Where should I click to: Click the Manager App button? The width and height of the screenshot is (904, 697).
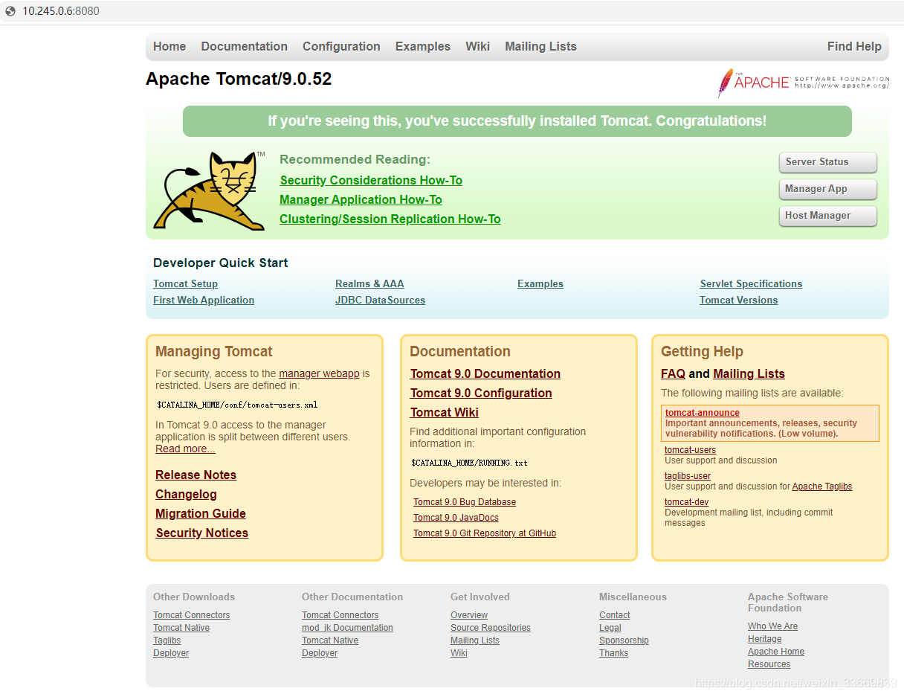(x=828, y=189)
